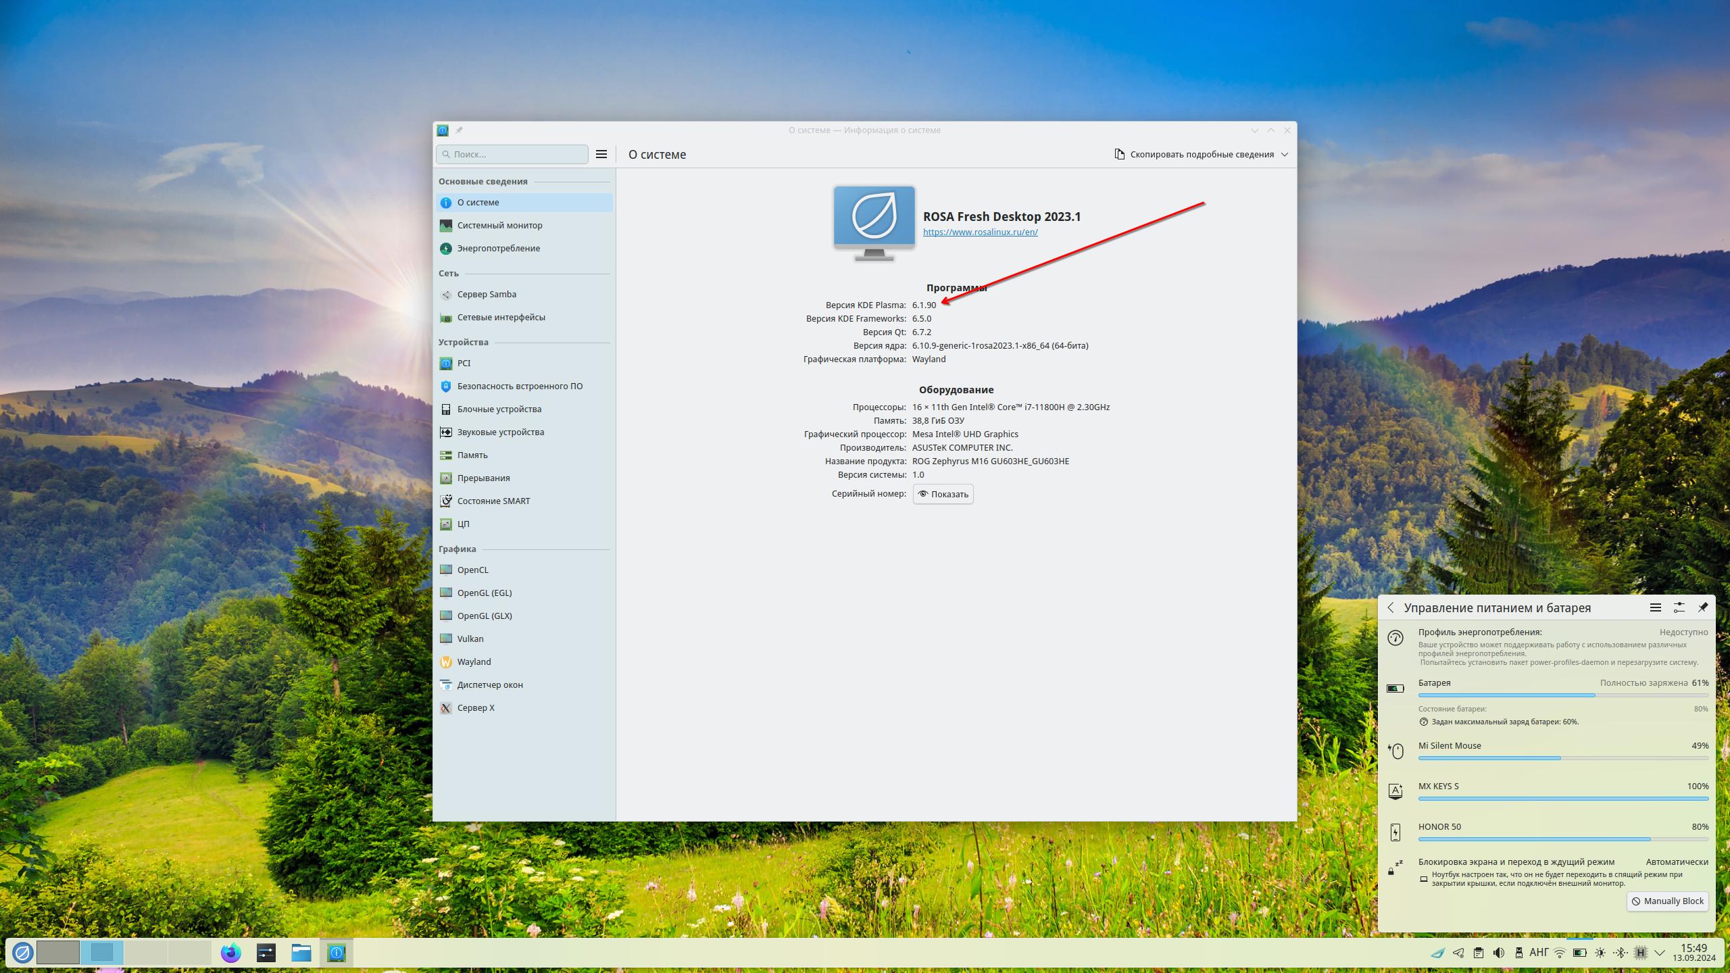
Task: Open the Bluetooth tray applet
Action: 1621,953
